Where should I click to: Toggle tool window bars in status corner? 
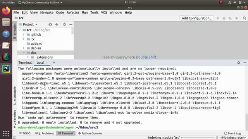tap(15, 137)
